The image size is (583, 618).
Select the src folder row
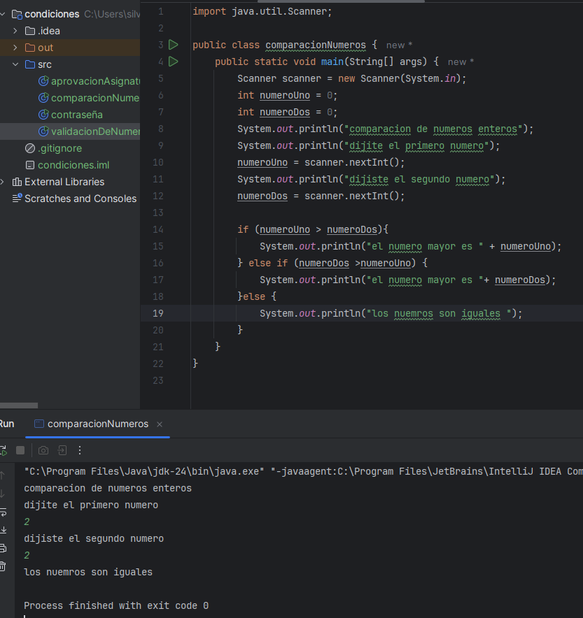(70, 64)
